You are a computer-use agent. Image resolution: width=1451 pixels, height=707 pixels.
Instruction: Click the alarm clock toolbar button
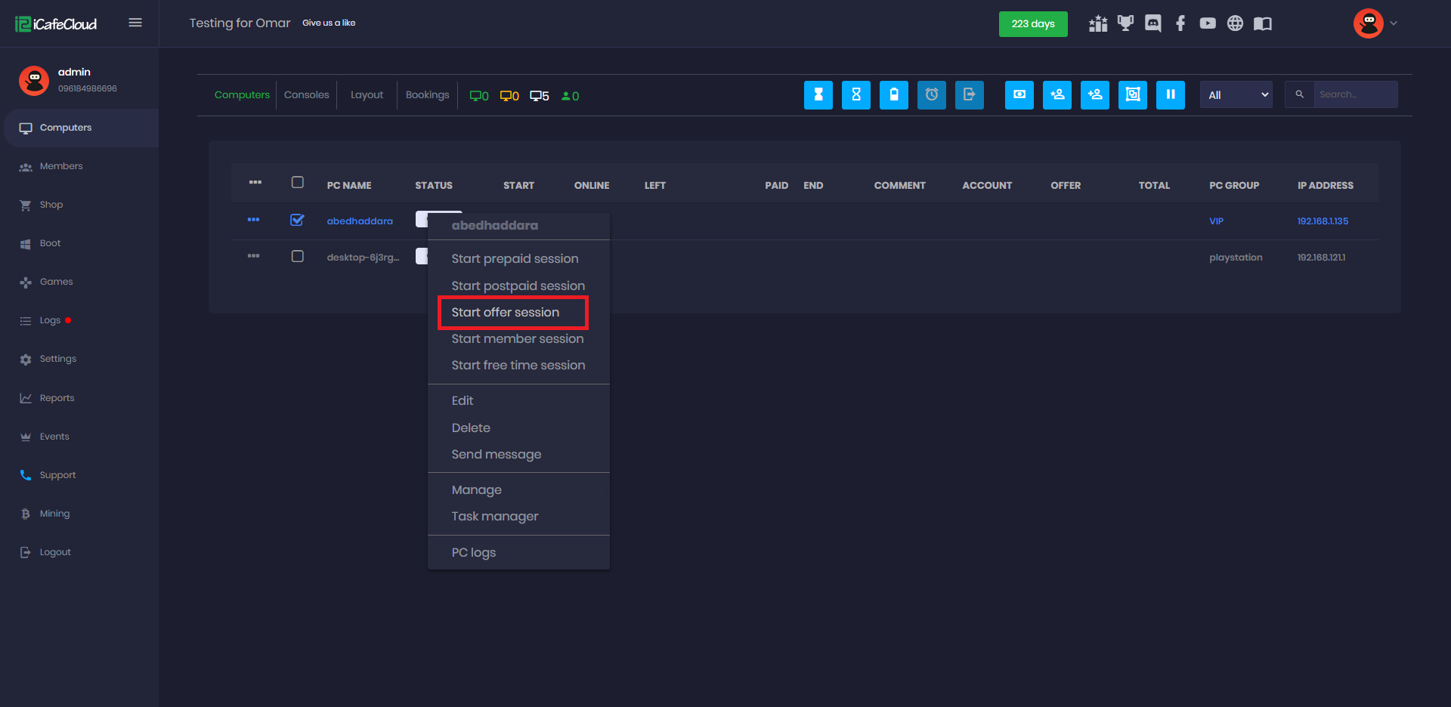931,95
